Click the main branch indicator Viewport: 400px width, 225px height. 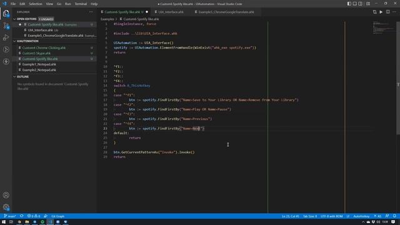[x=10, y=216]
